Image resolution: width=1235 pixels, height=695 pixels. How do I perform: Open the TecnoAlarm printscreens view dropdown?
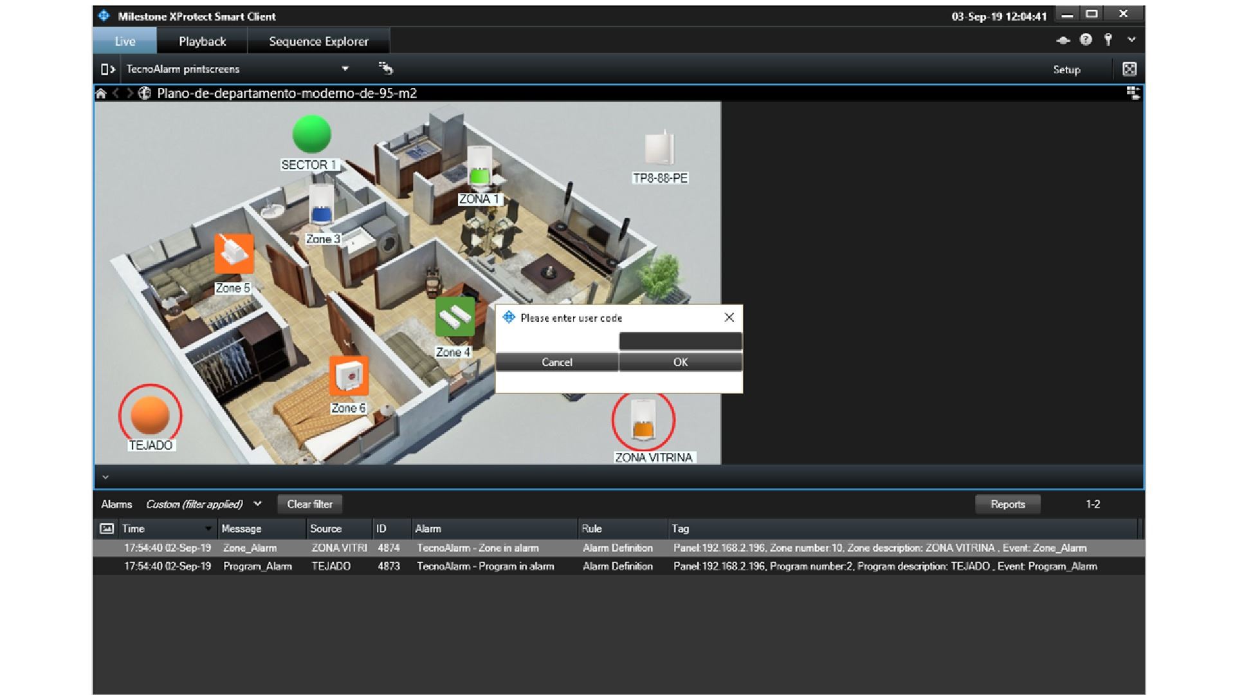345,69
